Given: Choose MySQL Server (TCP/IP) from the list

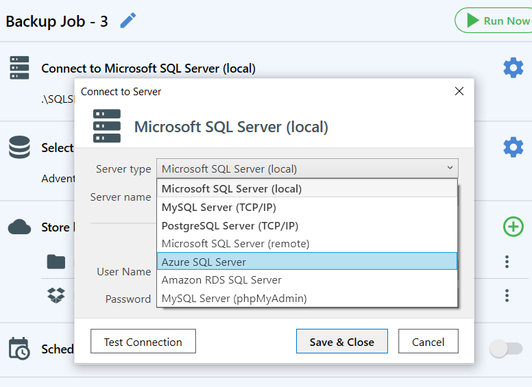Looking at the screenshot, I should coord(307,207).
